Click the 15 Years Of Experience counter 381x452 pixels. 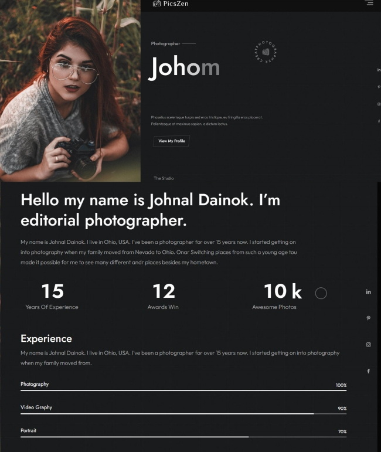(52, 296)
